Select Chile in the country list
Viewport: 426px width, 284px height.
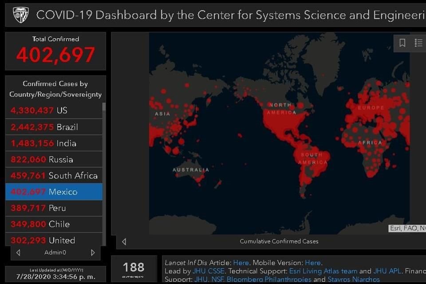tap(54, 224)
